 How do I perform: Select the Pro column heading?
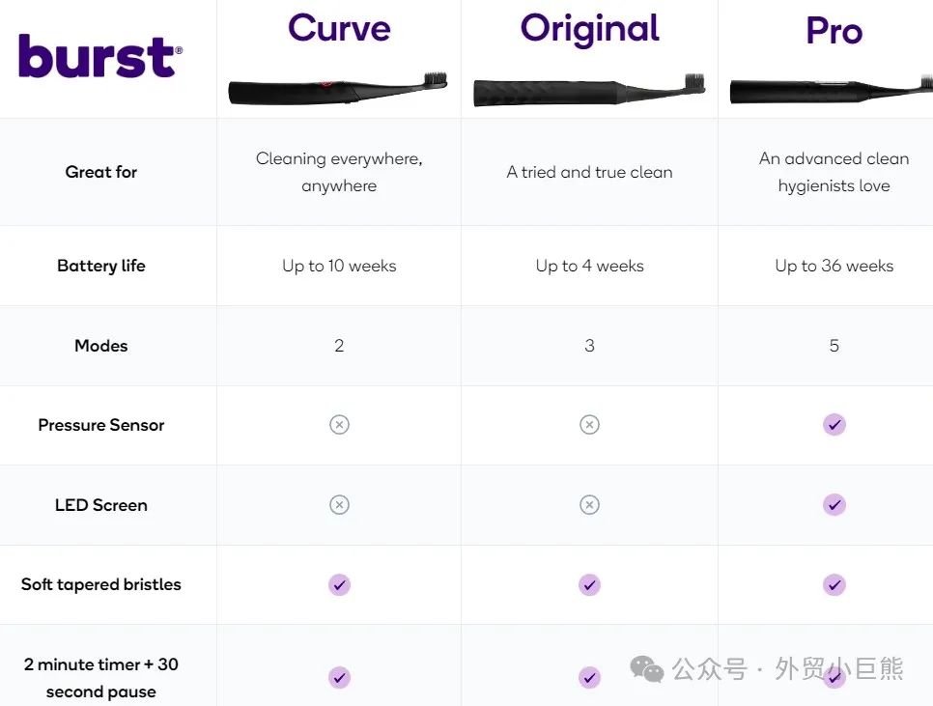point(834,30)
